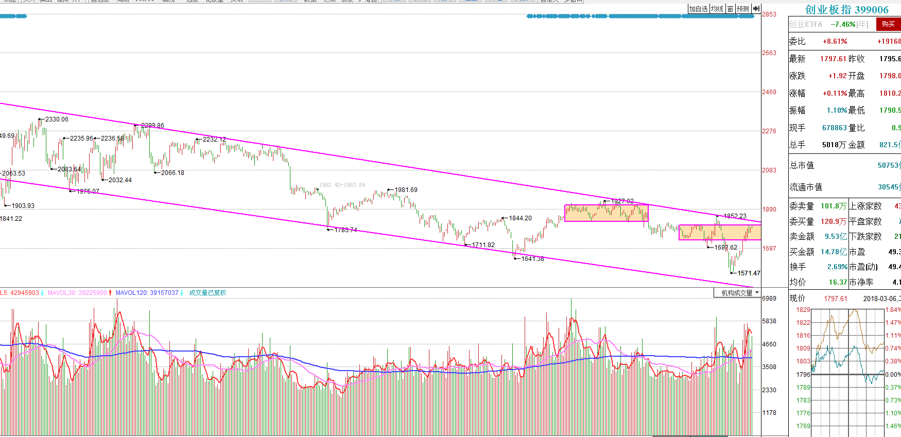This screenshot has height=437, width=901.
Task: Select the 2330.06 price high label
Action: [57, 119]
